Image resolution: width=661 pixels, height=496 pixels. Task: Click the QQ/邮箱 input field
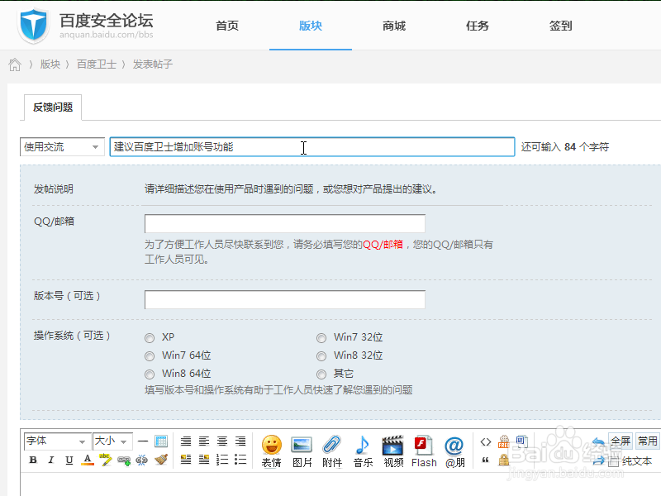pyautogui.click(x=284, y=223)
